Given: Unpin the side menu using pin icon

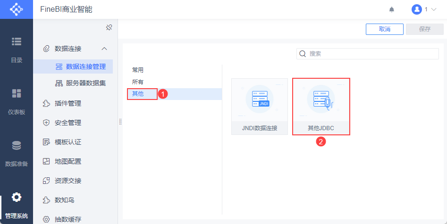Looking at the screenshot, I should click(x=109, y=28).
